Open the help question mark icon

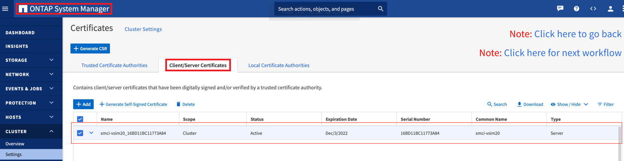[x=576, y=9]
